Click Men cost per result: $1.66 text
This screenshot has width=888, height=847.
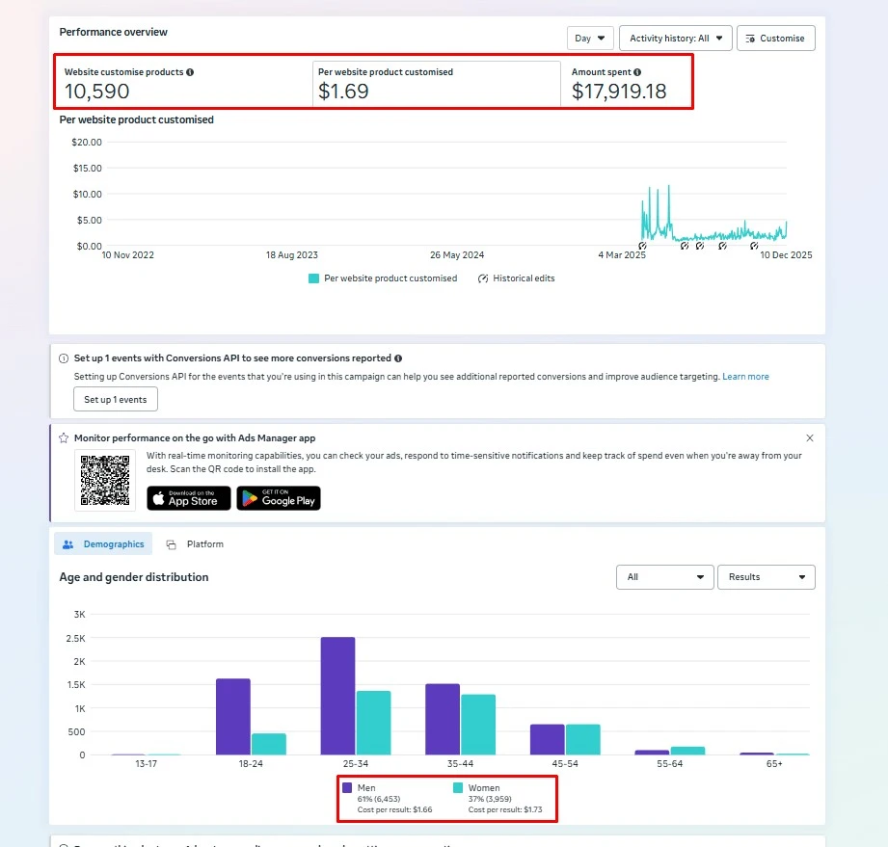pyautogui.click(x=394, y=809)
